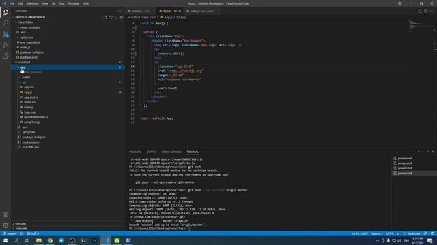Image resolution: width=437 pixels, height=245 pixels.
Task: Maximize the terminal panel with caret icon
Action: tap(427, 152)
